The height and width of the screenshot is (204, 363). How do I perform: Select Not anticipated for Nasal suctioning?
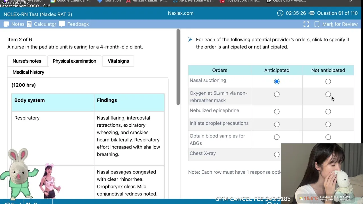(328, 82)
